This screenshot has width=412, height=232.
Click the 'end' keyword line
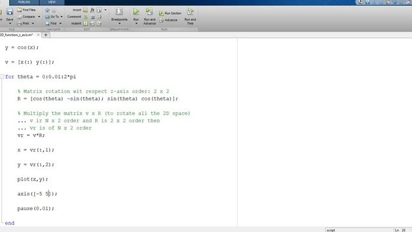pos(10,223)
